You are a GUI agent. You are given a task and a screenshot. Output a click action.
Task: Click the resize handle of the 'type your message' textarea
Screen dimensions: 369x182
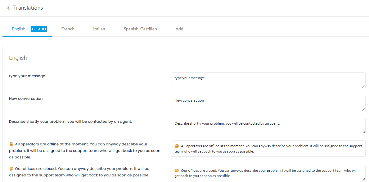pos(363,86)
